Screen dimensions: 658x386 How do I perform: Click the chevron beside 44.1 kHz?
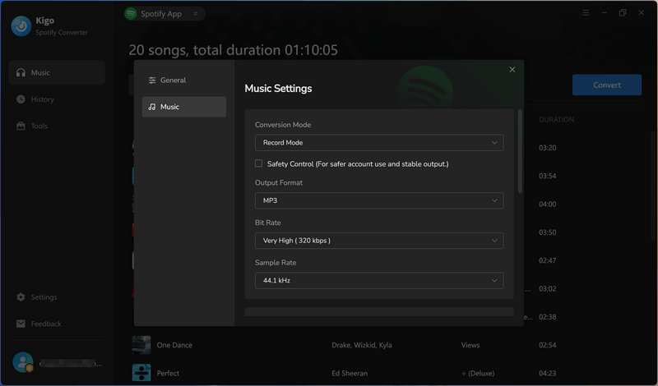coord(494,280)
